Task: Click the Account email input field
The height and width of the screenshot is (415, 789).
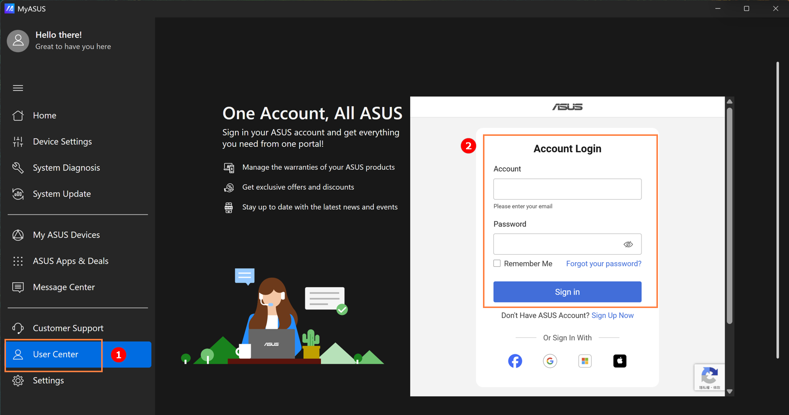Action: tap(567, 189)
